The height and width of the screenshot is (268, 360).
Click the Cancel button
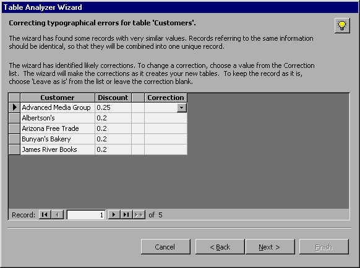[166, 247]
